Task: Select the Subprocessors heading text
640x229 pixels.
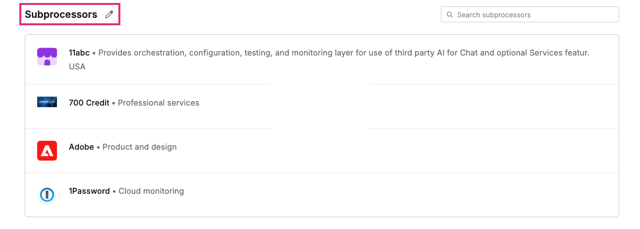Action: tap(61, 14)
